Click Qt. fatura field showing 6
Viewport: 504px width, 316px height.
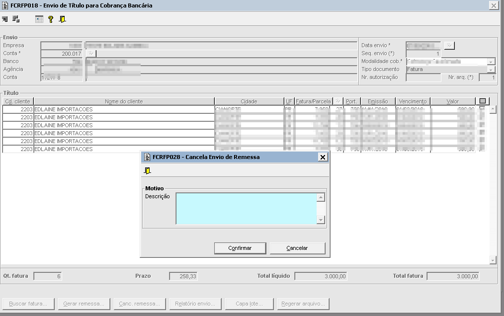coord(48,276)
